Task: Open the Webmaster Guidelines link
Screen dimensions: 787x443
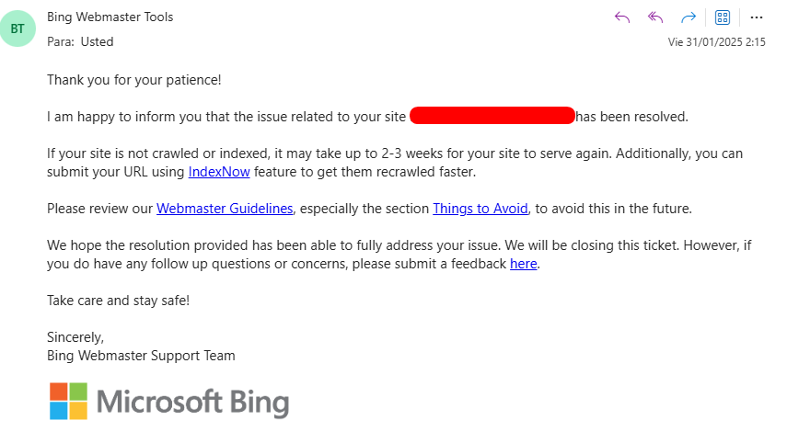Action: click(x=225, y=209)
